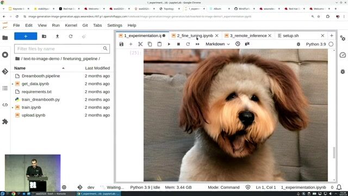Restart kernel and run all cells
The image size is (348, 196).
click(197, 44)
